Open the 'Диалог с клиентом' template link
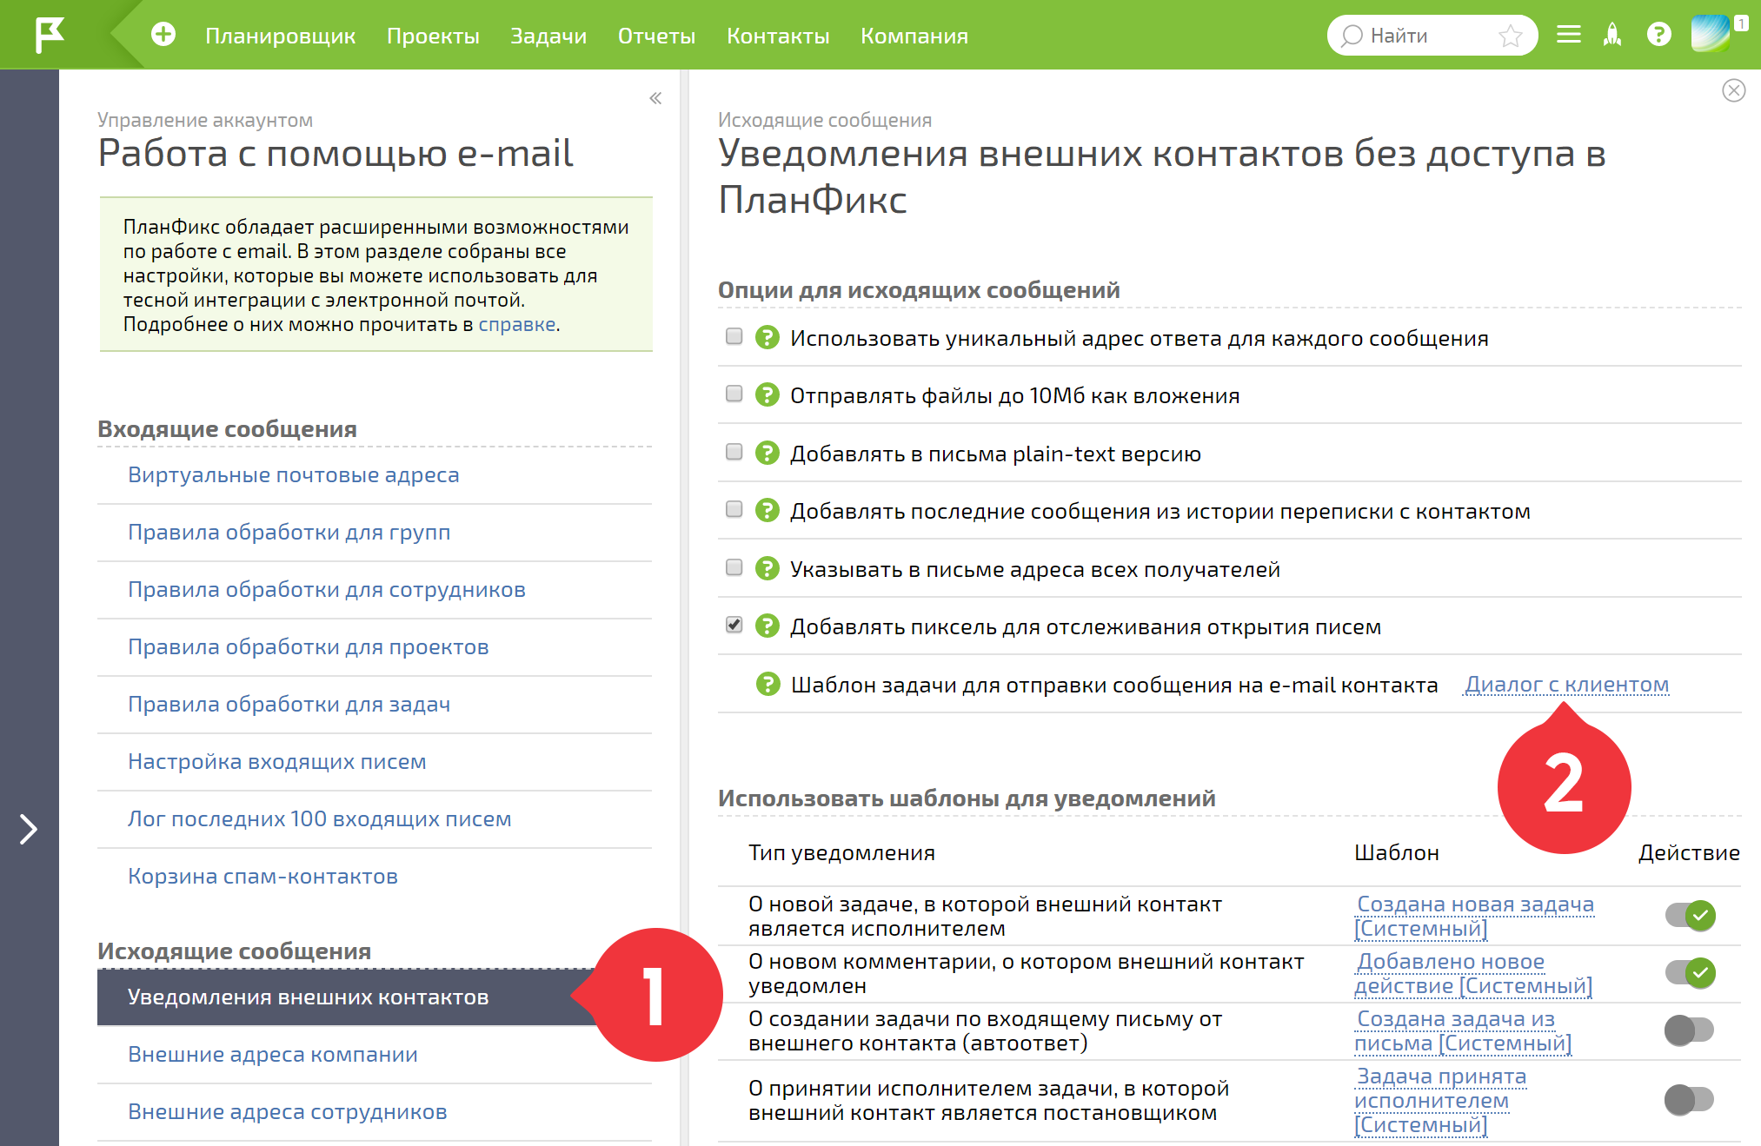1761x1146 pixels. click(x=1567, y=685)
